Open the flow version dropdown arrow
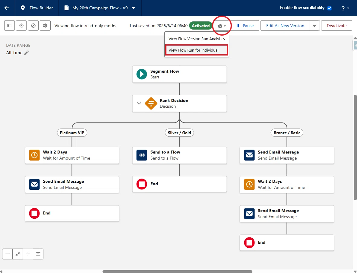This screenshot has width=357, height=273. coord(134,8)
